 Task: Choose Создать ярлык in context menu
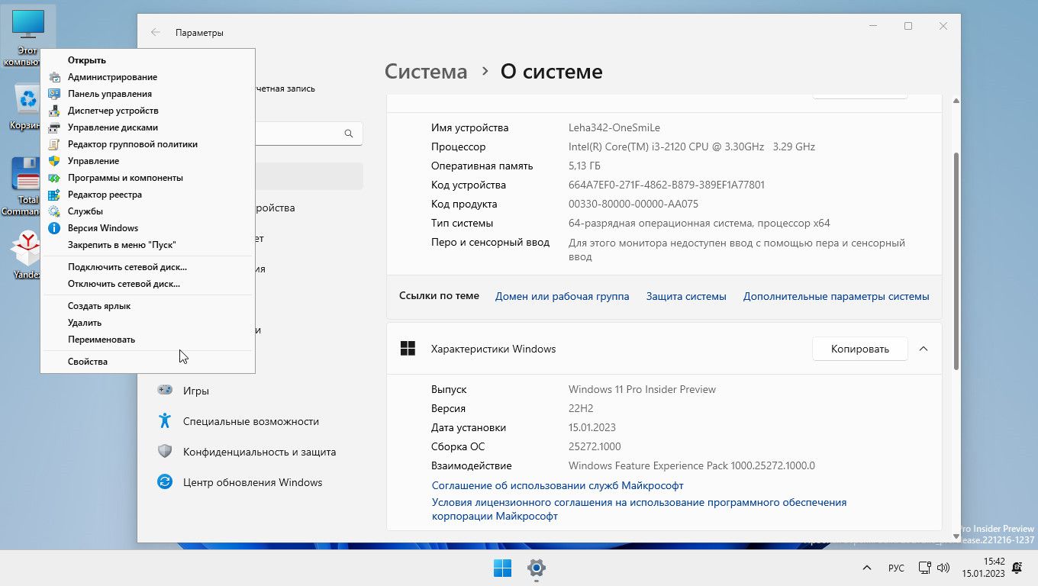(147, 306)
